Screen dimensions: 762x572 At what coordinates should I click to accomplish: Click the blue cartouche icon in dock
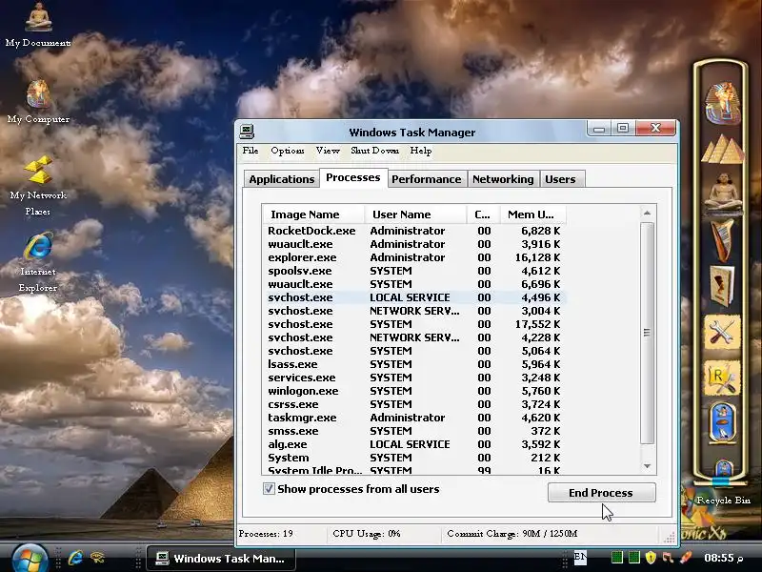coord(722,423)
